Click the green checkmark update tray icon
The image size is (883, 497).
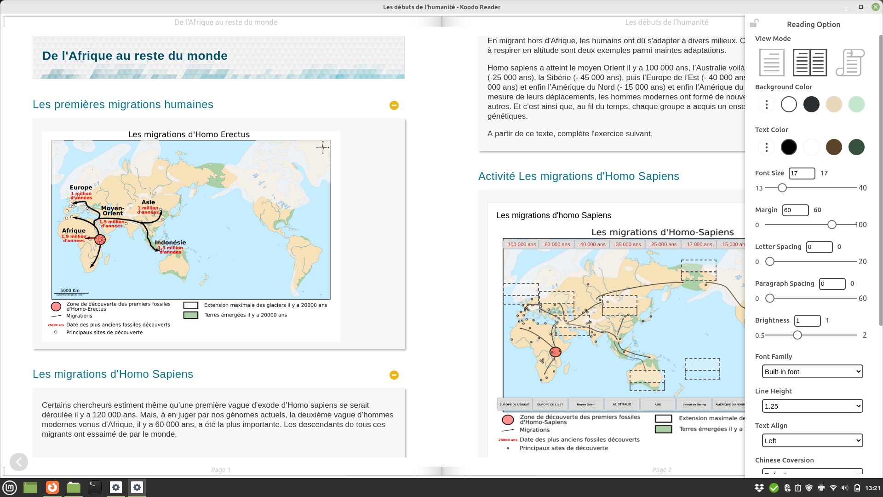pyautogui.click(x=774, y=488)
